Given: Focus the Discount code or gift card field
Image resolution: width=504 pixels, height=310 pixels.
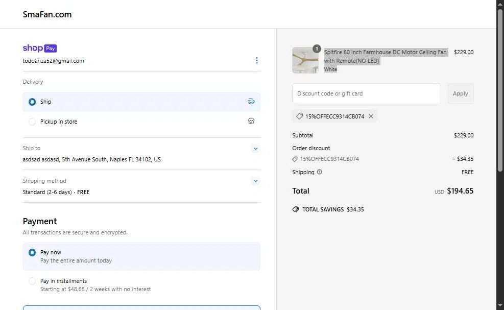Looking at the screenshot, I should pyautogui.click(x=367, y=93).
